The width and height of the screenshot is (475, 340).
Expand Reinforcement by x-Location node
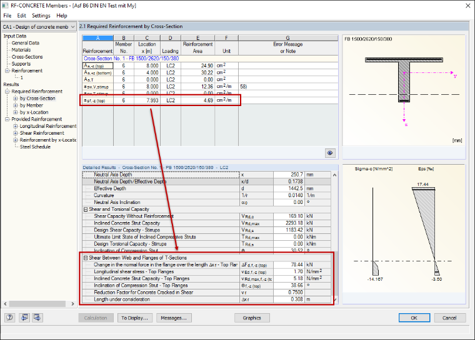16,140
